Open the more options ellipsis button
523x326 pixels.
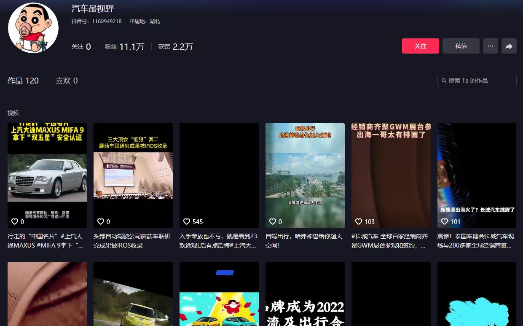coord(490,46)
